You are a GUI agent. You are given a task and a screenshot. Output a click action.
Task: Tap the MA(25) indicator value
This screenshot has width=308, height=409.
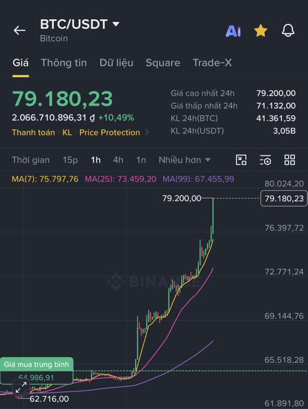[x=121, y=179]
